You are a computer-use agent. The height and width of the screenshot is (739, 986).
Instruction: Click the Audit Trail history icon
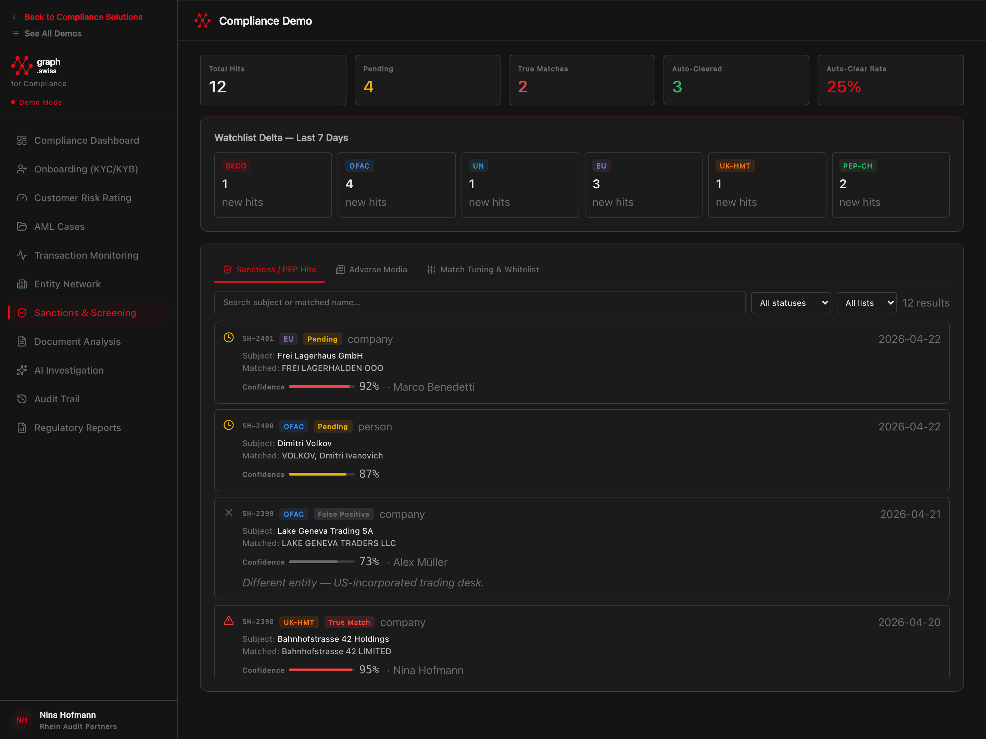[22, 399]
